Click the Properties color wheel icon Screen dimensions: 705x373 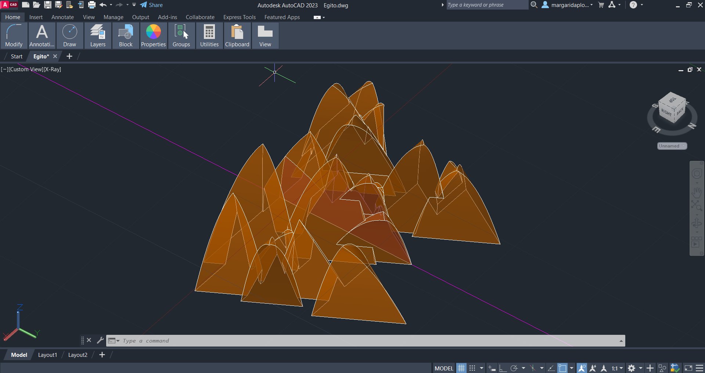tap(153, 32)
